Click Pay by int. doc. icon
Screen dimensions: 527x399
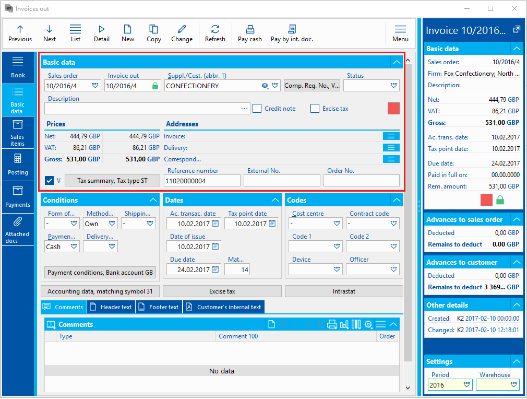tap(291, 29)
